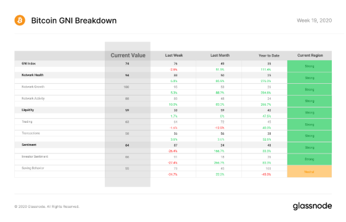Viewport: 346px width, 222px height.
Task: Select the Current Value column header
Action: coord(128,56)
